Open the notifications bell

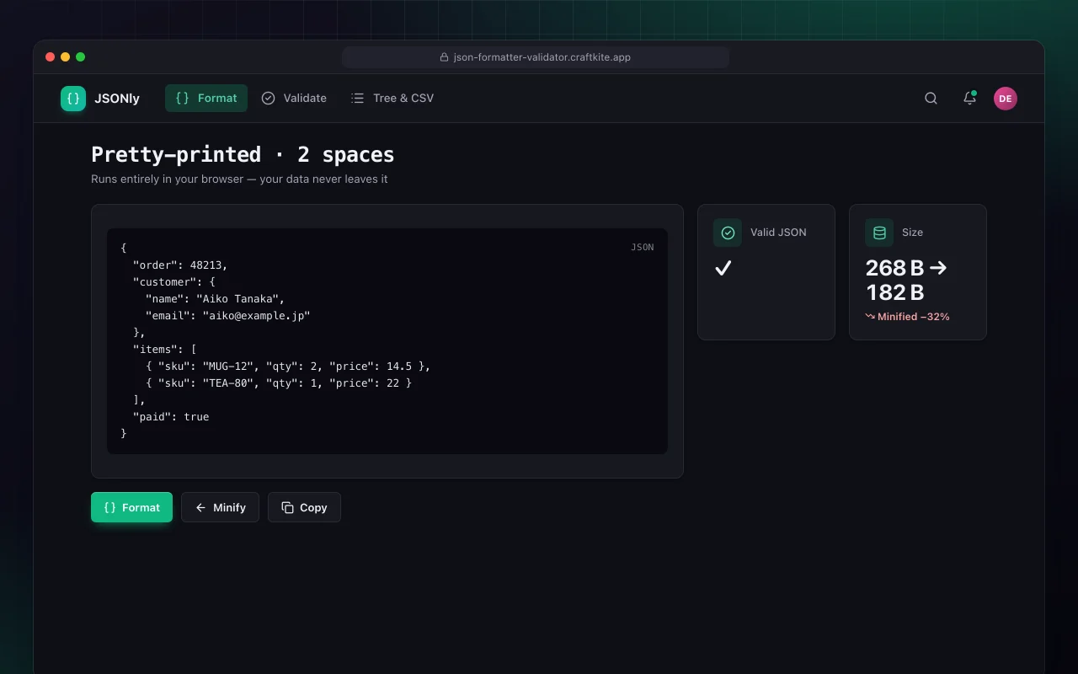(x=969, y=99)
